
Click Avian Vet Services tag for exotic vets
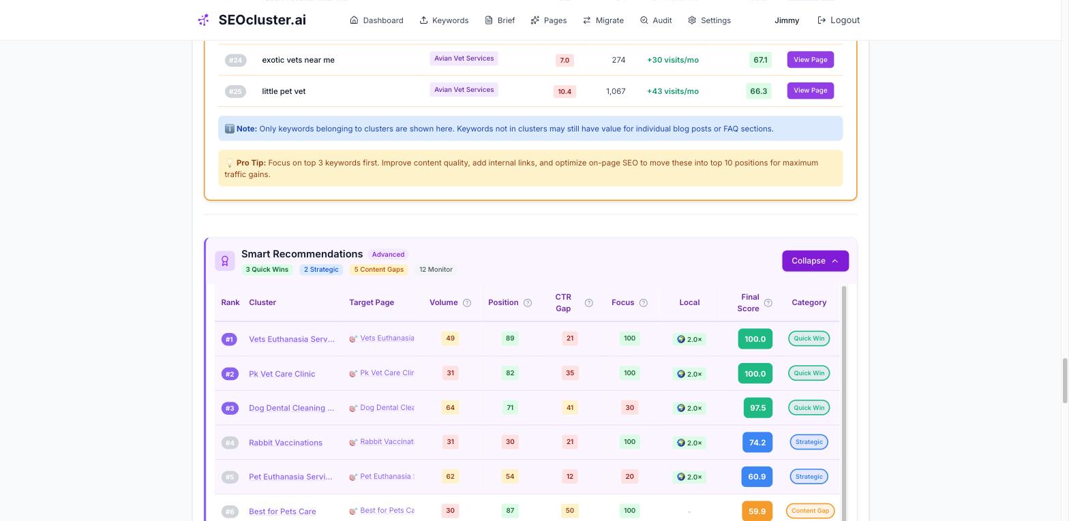pos(464,59)
